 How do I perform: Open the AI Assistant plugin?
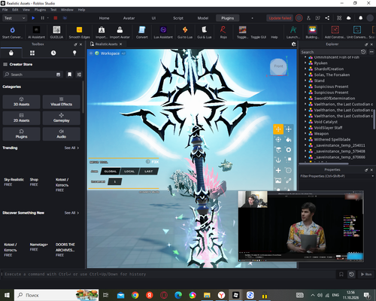pos(36,32)
